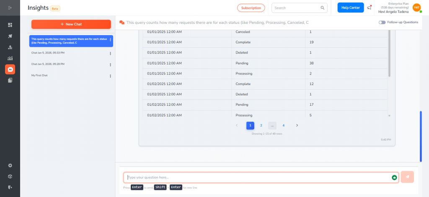Open options menu for Chat 05:33 PM

(110, 53)
